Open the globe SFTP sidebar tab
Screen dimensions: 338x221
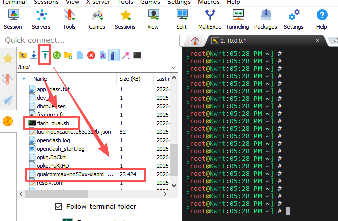pos(8,121)
